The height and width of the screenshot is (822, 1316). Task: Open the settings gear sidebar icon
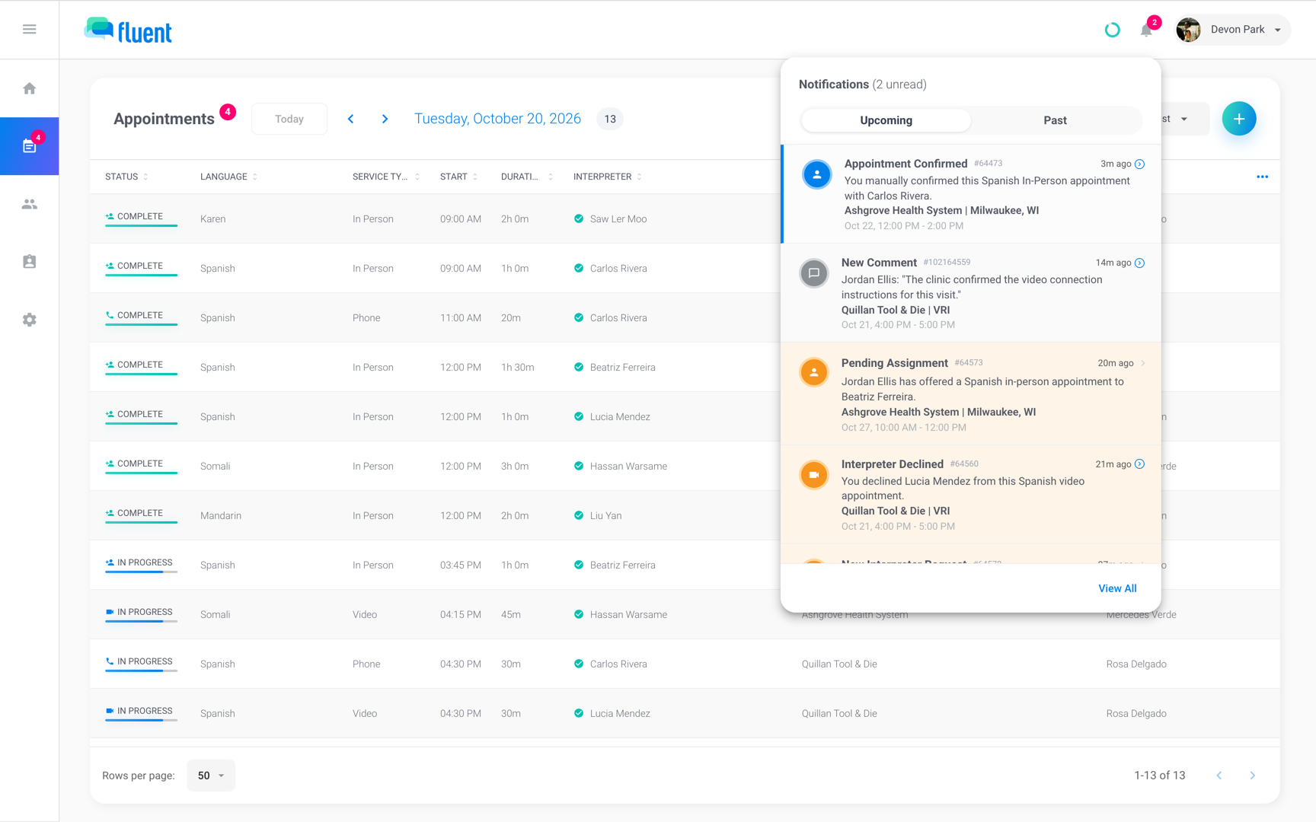(30, 320)
